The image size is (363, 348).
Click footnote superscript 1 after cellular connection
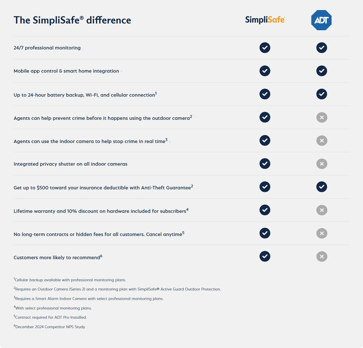pos(156,93)
